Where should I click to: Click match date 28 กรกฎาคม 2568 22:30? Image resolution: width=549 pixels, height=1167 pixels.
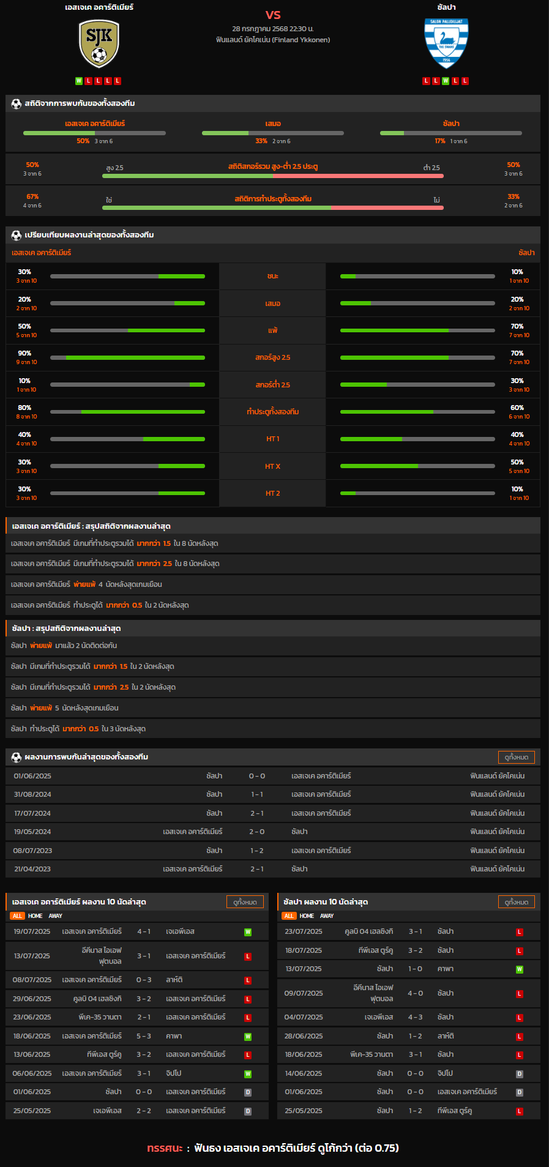coord(273,29)
